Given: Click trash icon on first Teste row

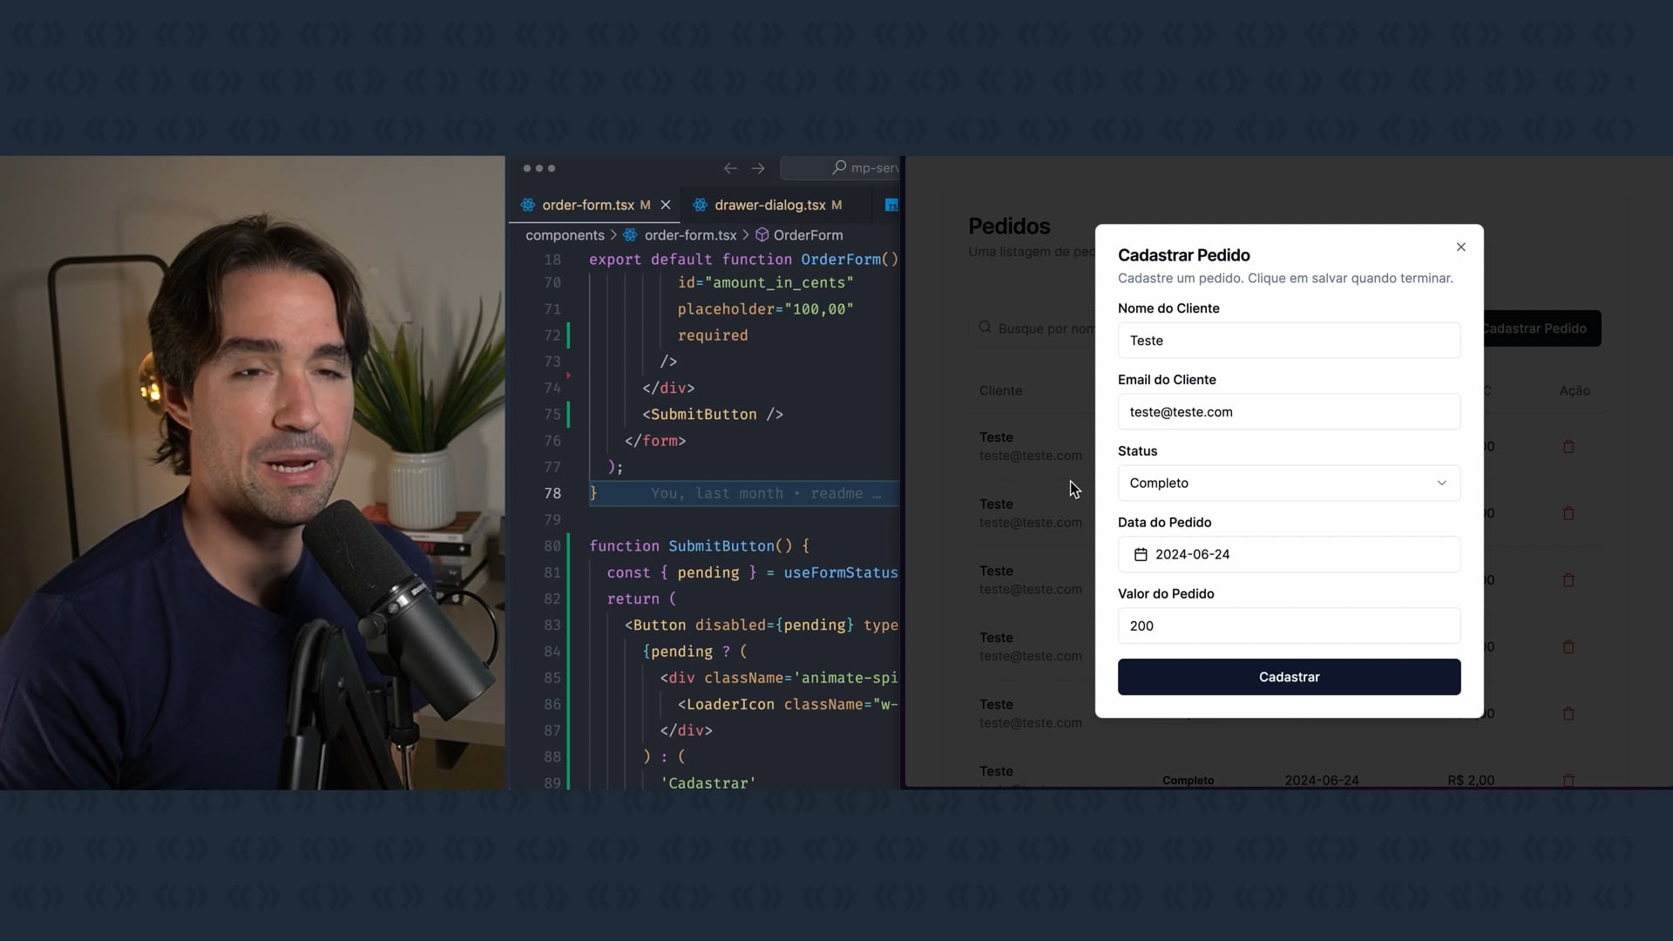Looking at the screenshot, I should [1568, 447].
